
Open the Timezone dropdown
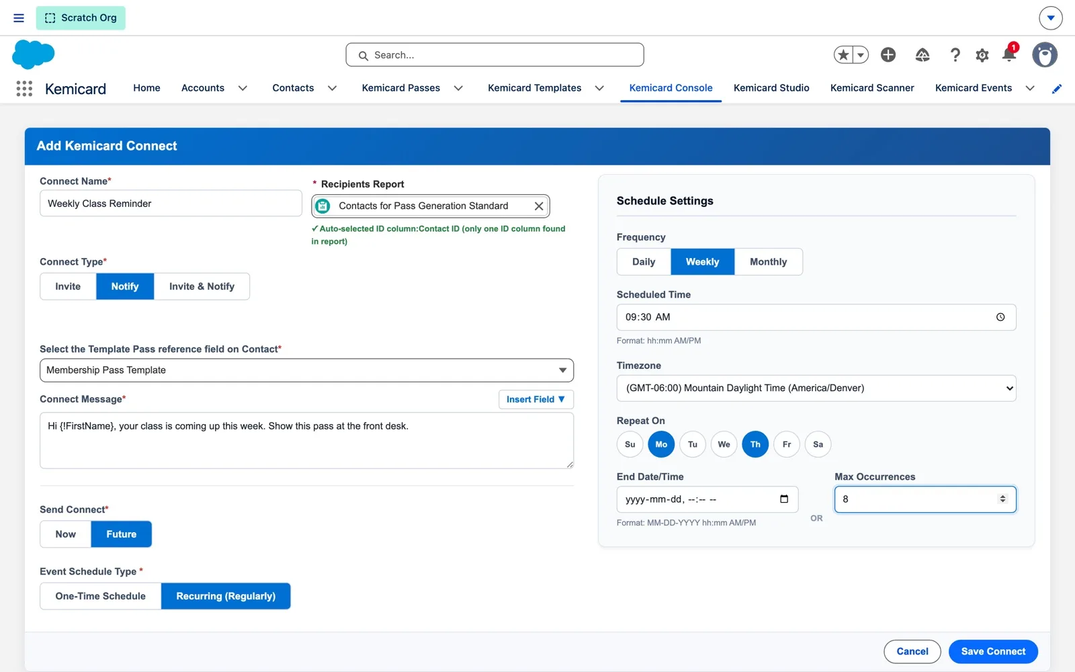pyautogui.click(x=816, y=388)
